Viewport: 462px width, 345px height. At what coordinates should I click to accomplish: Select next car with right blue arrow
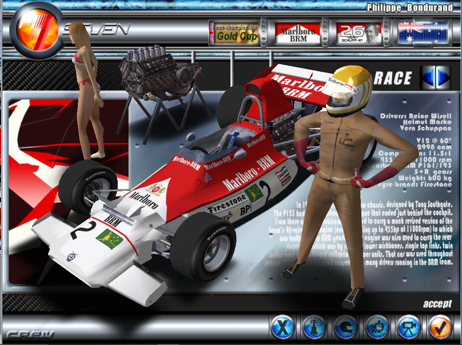(443, 77)
